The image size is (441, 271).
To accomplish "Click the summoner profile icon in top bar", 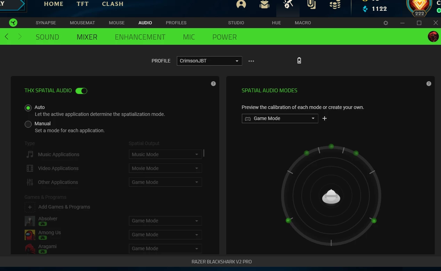I will [241, 5].
